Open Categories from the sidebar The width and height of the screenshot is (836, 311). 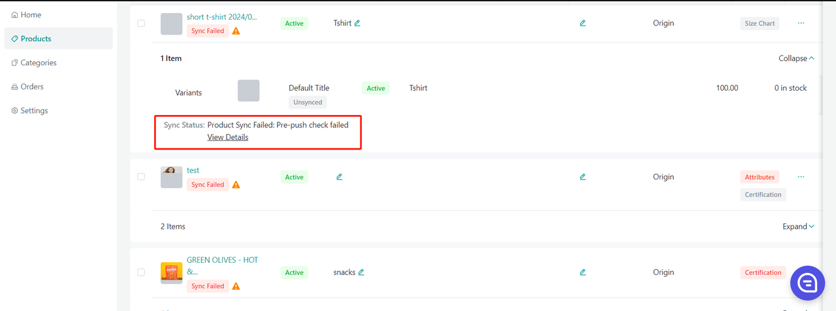click(x=38, y=63)
